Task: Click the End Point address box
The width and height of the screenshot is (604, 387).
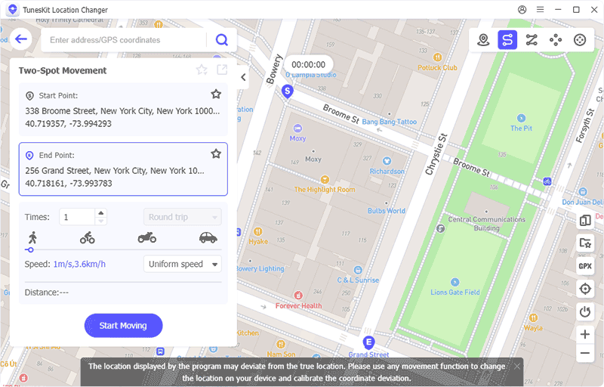Action: click(123, 169)
